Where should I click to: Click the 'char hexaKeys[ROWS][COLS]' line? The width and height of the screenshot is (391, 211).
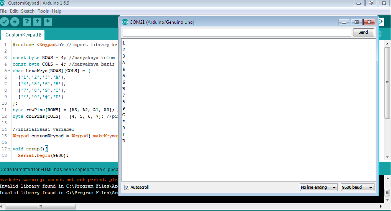51,71
